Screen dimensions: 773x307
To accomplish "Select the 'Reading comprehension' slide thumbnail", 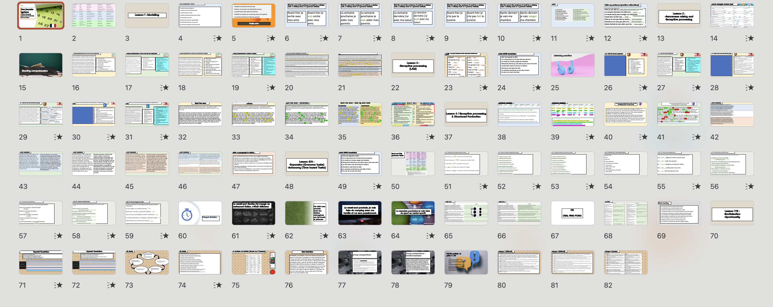I will point(41,65).
